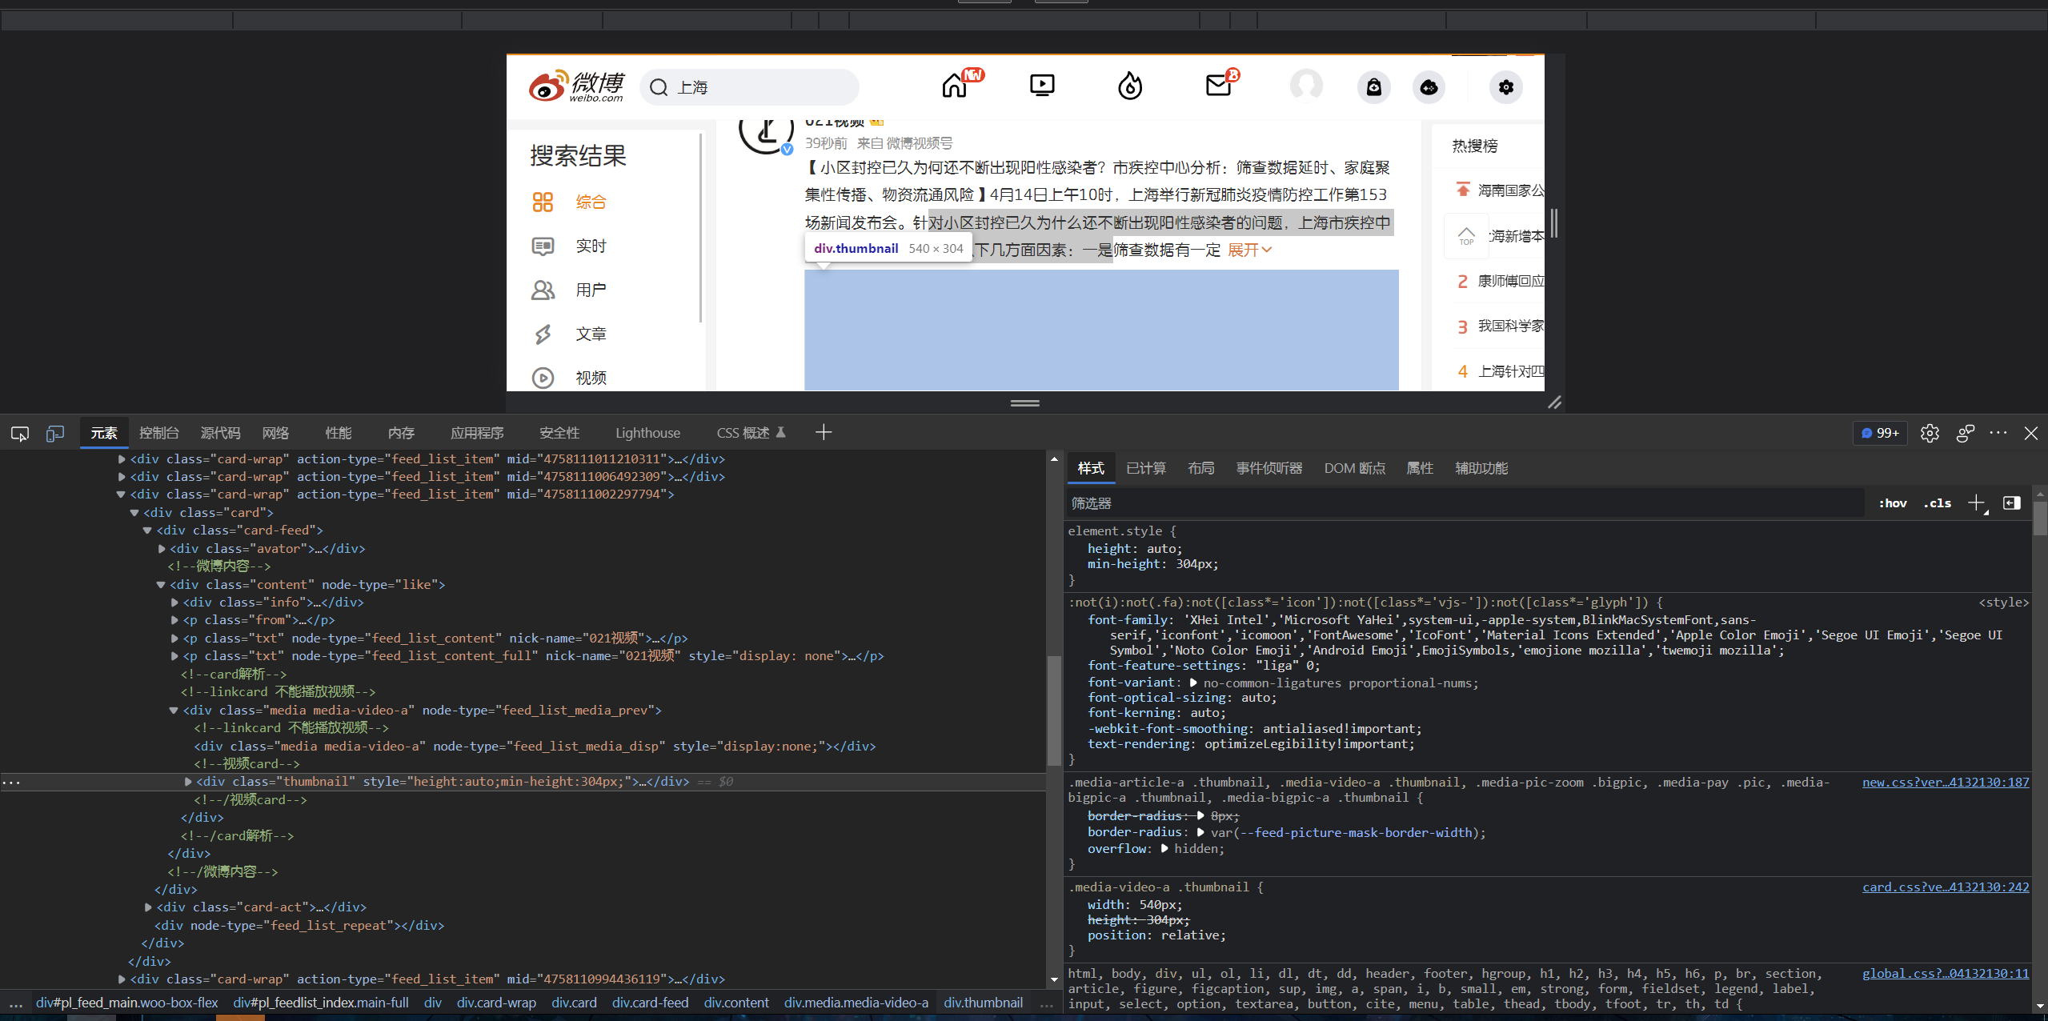Screen dimensions: 2048x1021
Task: Open the messages envelope icon
Action: click(1218, 86)
